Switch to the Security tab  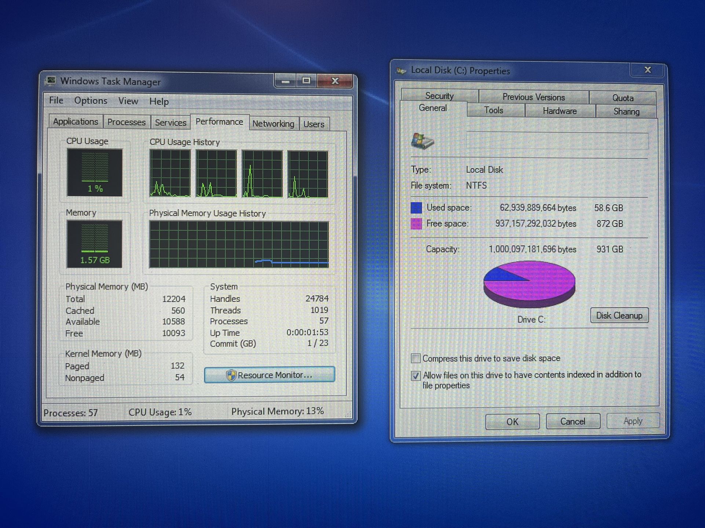click(x=439, y=96)
